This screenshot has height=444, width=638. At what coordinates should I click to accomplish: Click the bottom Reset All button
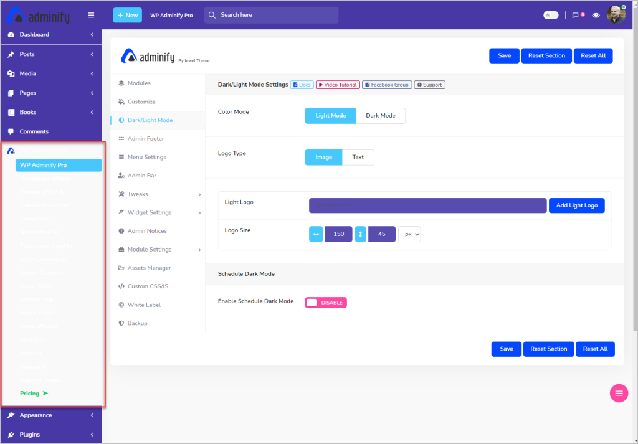[x=595, y=349]
